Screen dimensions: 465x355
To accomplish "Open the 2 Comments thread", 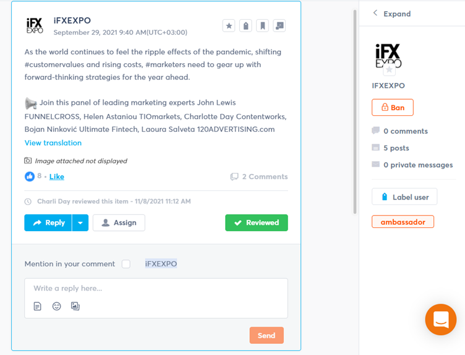I will tap(259, 177).
